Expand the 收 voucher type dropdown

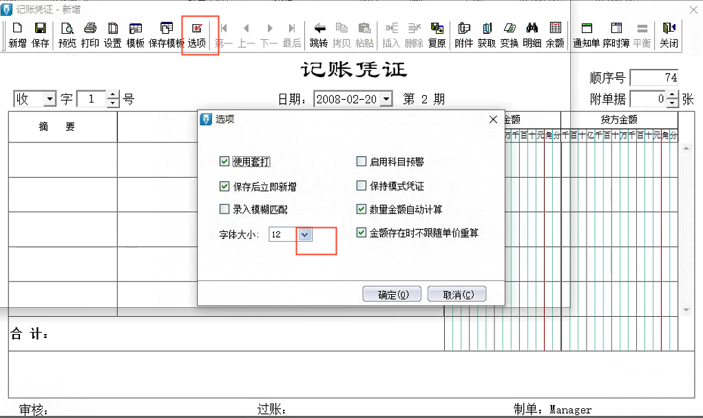(x=49, y=99)
